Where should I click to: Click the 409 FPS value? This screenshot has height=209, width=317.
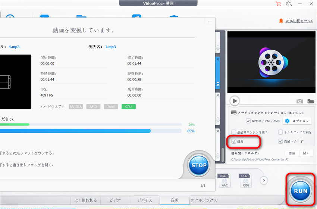point(47,95)
